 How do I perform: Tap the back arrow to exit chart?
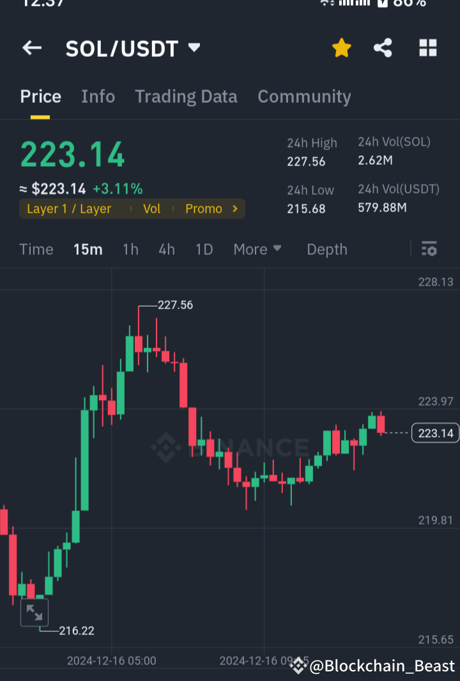tap(32, 48)
